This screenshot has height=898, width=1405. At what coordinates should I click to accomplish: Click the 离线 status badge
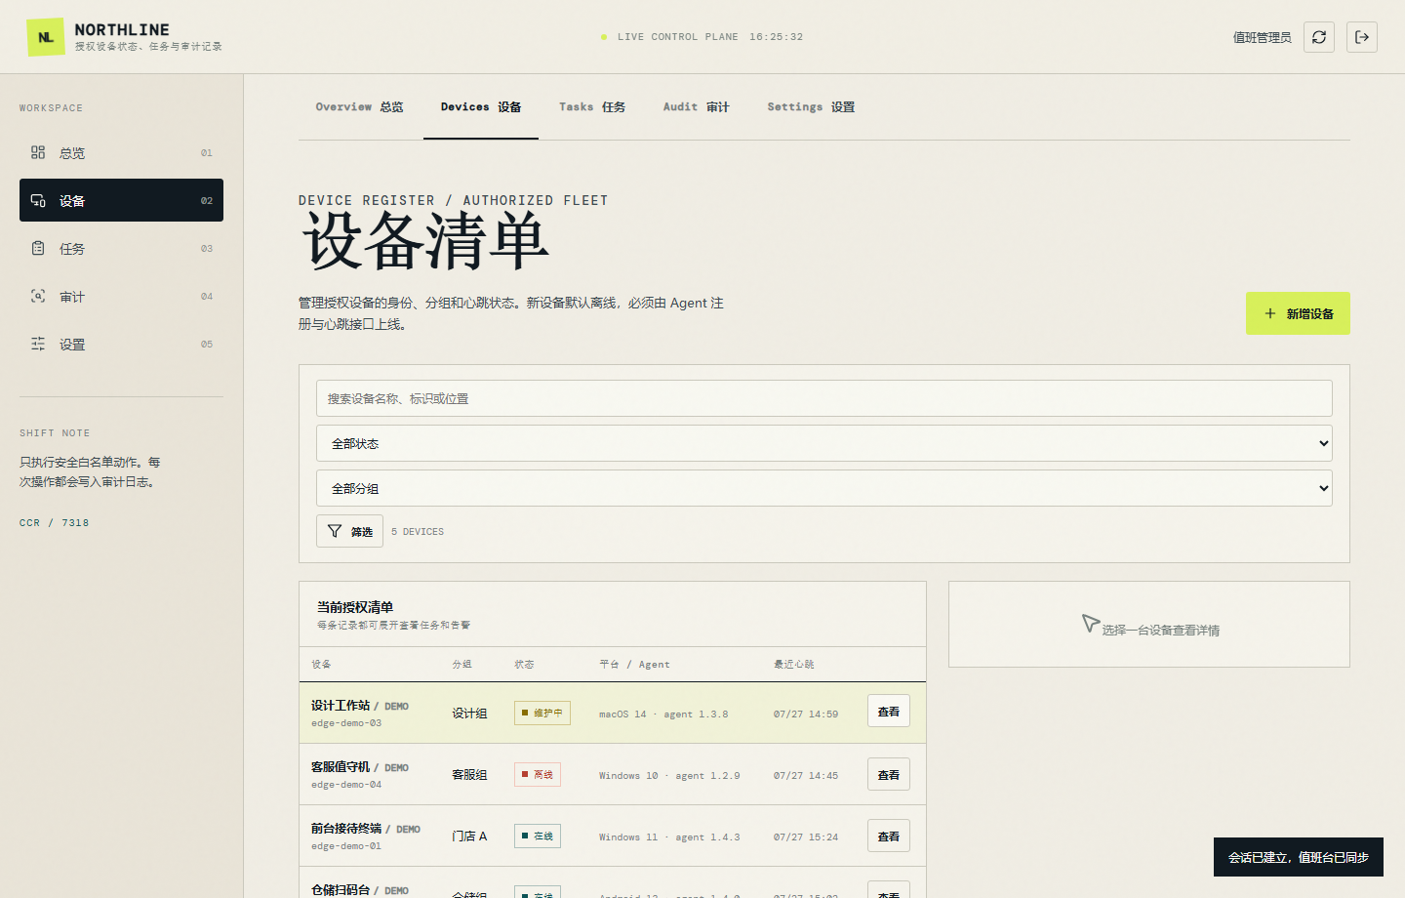538,775
